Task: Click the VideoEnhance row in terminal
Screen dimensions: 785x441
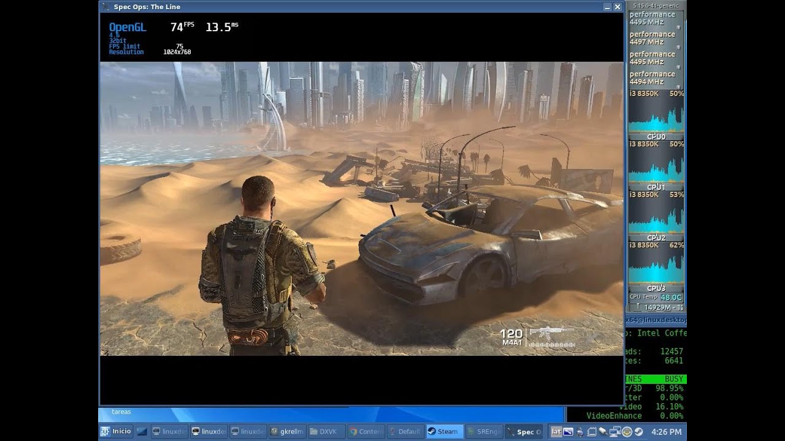Action: point(634,416)
